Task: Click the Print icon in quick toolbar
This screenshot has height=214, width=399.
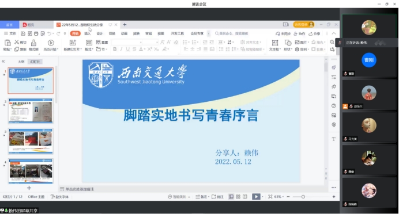Action: point(36,33)
